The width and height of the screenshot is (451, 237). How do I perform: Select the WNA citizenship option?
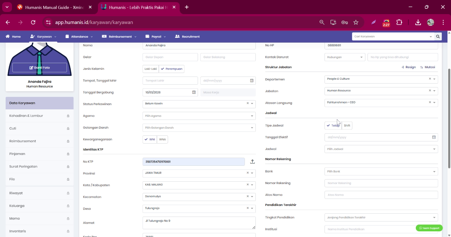pos(162,139)
